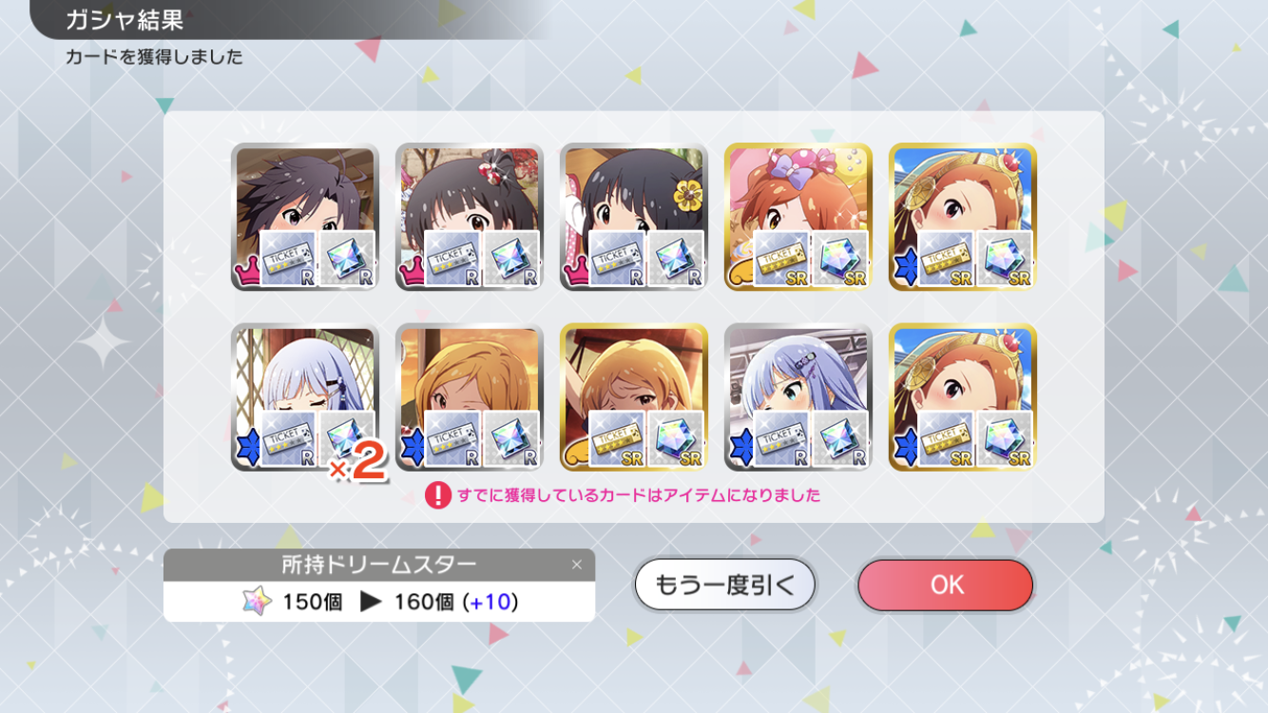Select the sleeping silver-haired R card
This screenshot has width=1268, height=713.
[305, 396]
